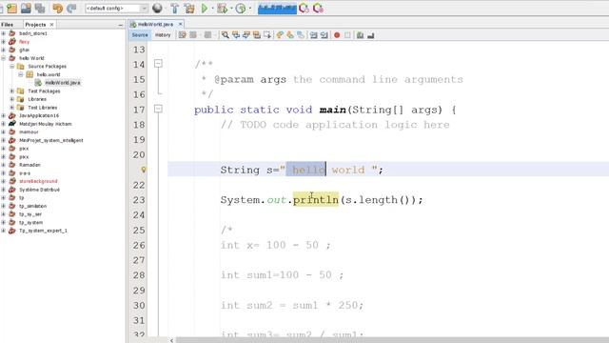Viewport: 609px width, 343px height.
Task: Start macro recording with red circle
Action: point(337,35)
